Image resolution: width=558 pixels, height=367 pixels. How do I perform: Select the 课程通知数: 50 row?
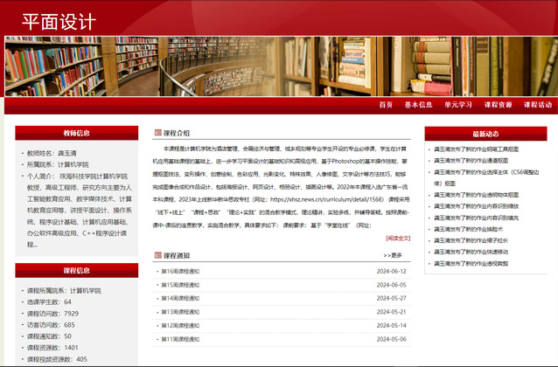pos(49,336)
